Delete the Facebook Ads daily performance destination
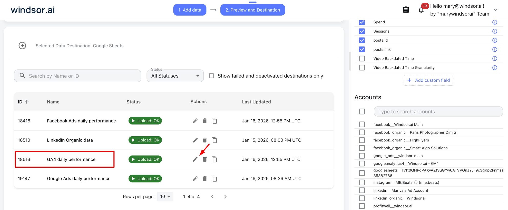Viewport: 508px width, 210px height. [205, 121]
